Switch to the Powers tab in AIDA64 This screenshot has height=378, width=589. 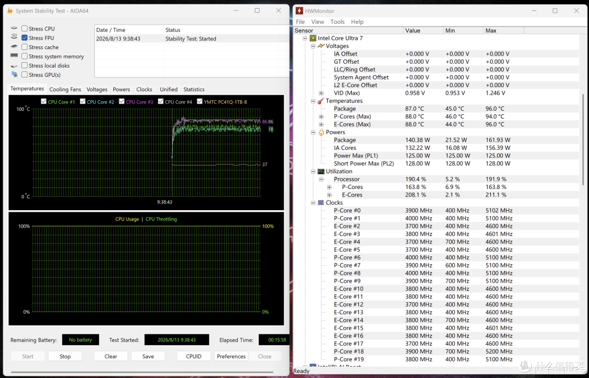click(x=121, y=89)
